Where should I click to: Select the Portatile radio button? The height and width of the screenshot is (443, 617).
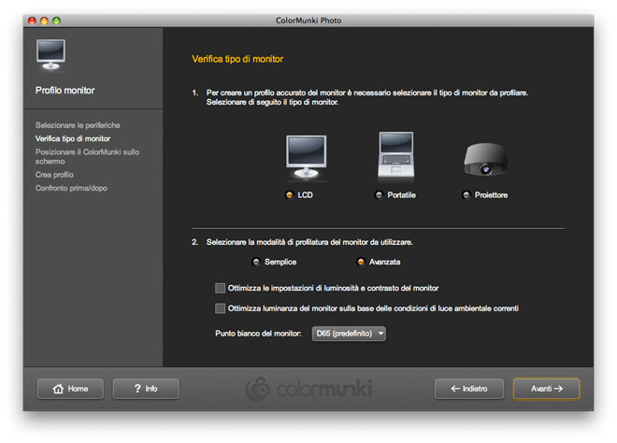[x=379, y=194]
